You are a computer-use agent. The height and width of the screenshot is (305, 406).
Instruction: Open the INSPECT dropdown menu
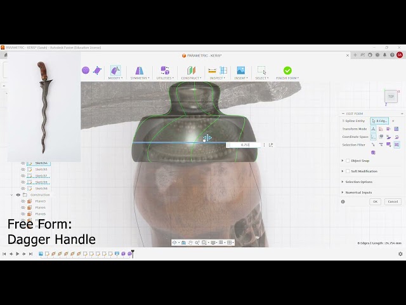click(x=218, y=78)
